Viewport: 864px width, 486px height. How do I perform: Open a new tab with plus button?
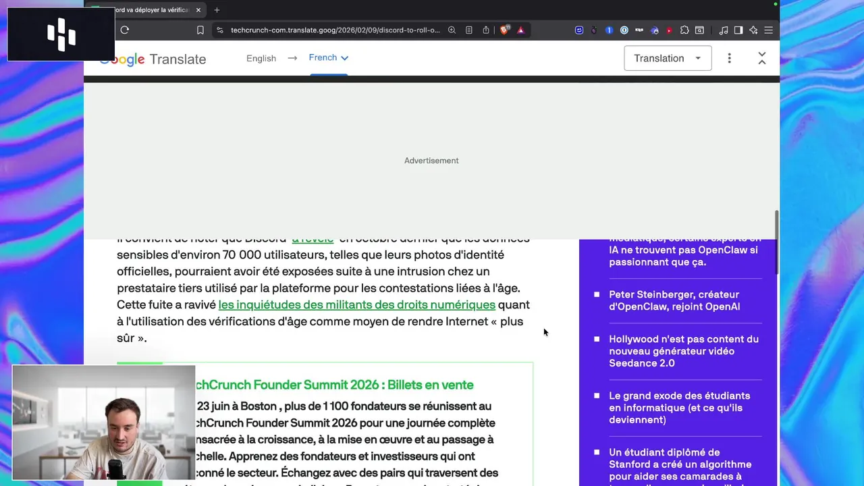point(217,10)
